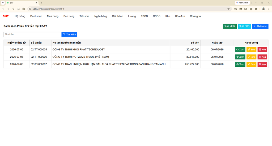Click the BKIT logo link
This screenshot has height=146, width=272.
(x=6, y=16)
